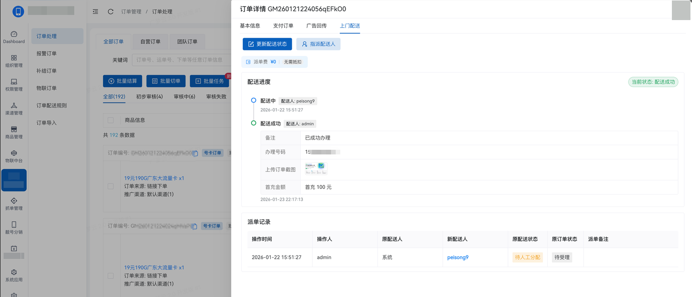Open 靓号分销 in the sidebar

coord(14,228)
